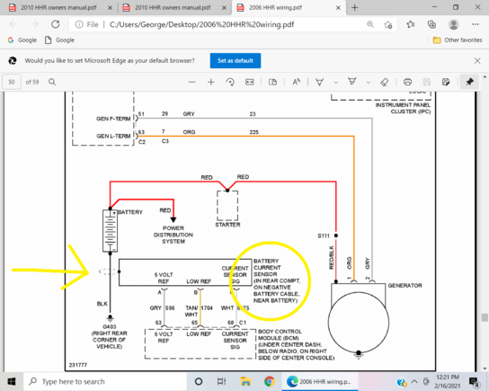Image resolution: width=489 pixels, height=391 pixels.
Task: Switch to second 2010 HHR owners manual tab
Action: pos(173,7)
